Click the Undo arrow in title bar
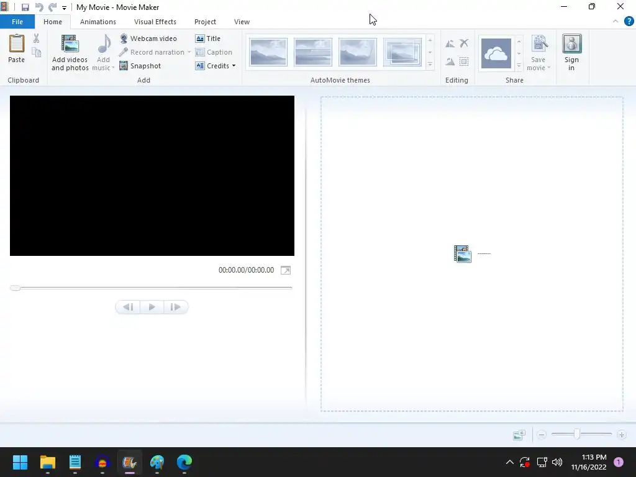Image resolution: width=636 pixels, height=477 pixels. click(x=39, y=7)
